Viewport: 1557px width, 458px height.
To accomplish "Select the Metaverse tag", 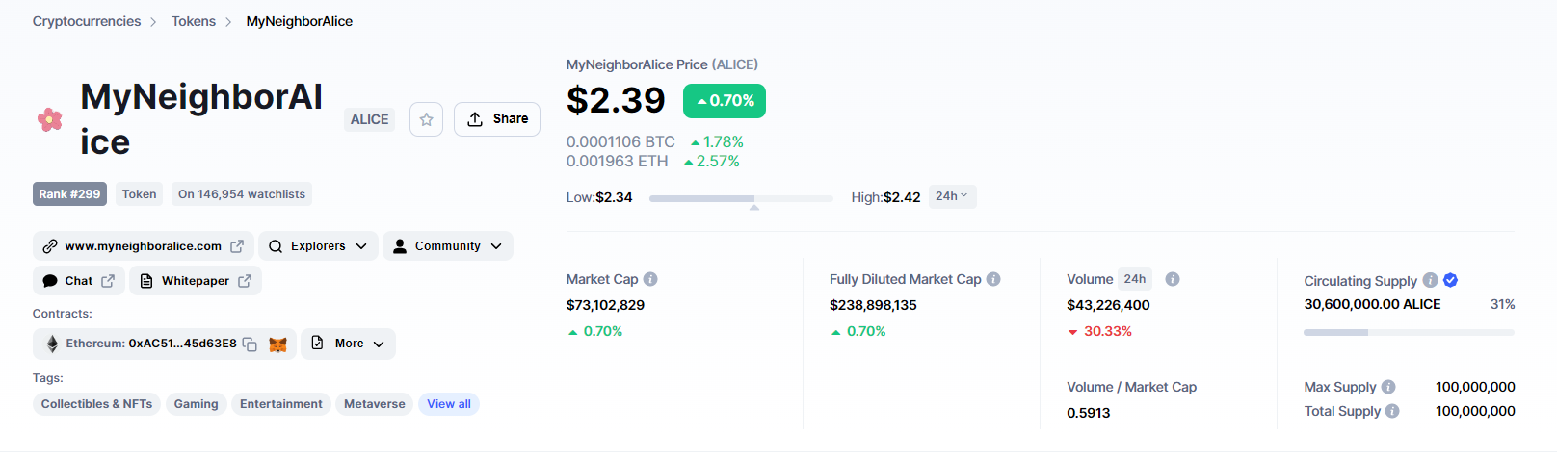I will pyautogui.click(x=375, y=404).
